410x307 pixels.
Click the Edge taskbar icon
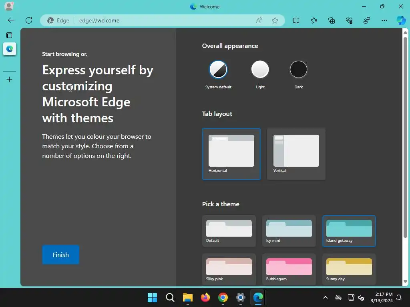tap(258, 297)
